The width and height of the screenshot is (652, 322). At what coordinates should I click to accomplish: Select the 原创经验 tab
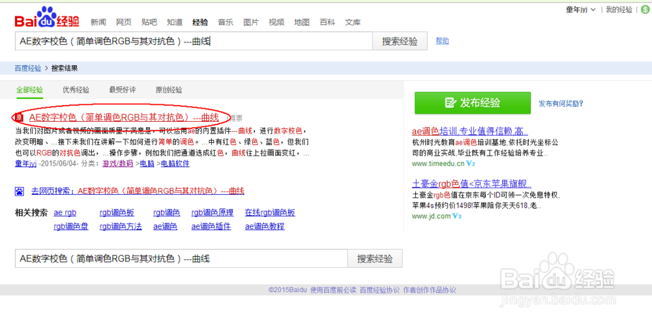click(x=169, y=90)
